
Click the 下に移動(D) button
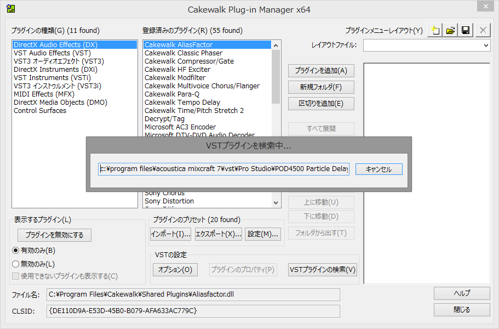(321, 217)
